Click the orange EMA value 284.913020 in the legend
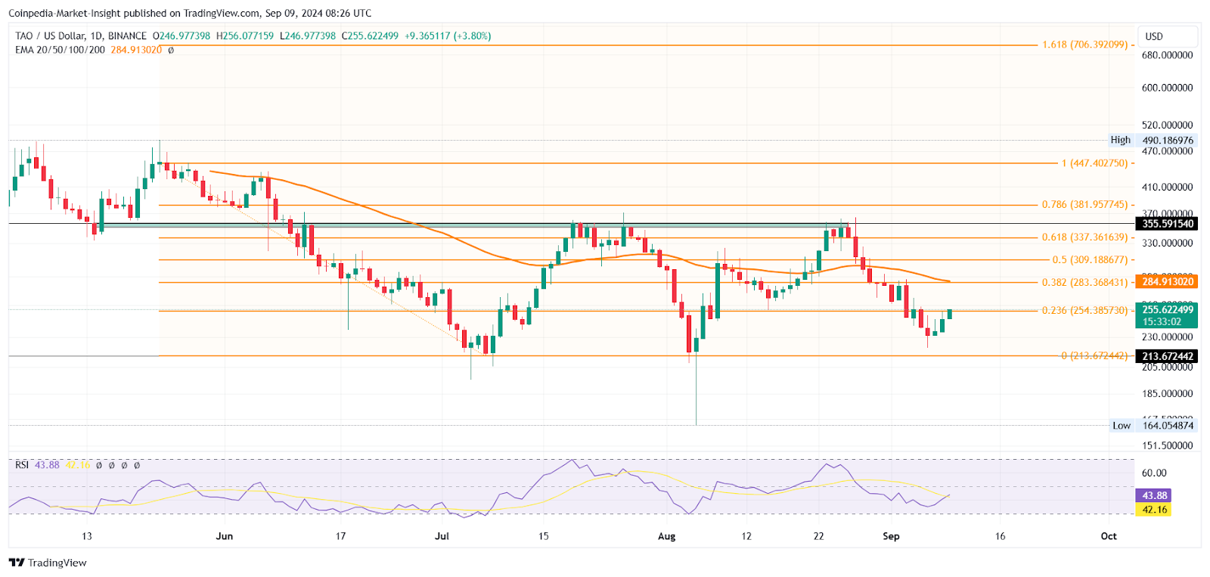Viewport: 1210px width, 577px height. [136, 50]
